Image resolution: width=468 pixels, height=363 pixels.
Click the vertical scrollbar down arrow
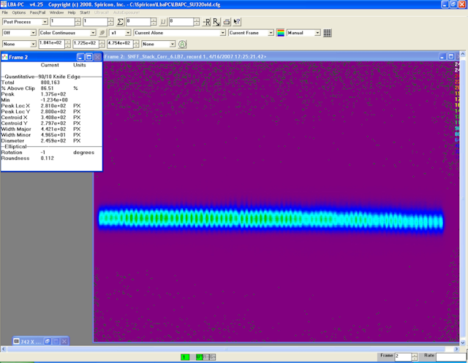pos(463,343)
